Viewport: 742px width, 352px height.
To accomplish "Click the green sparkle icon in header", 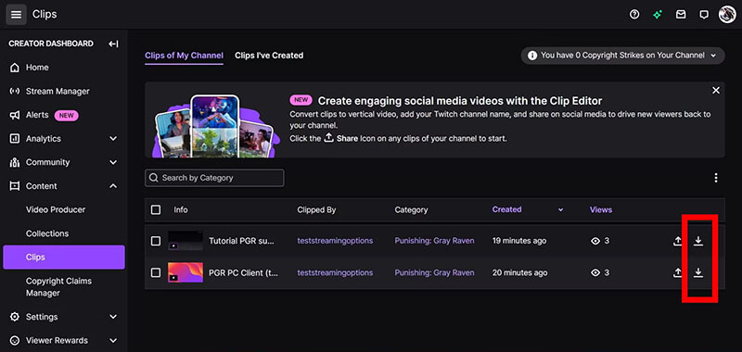I will (658, 15).
